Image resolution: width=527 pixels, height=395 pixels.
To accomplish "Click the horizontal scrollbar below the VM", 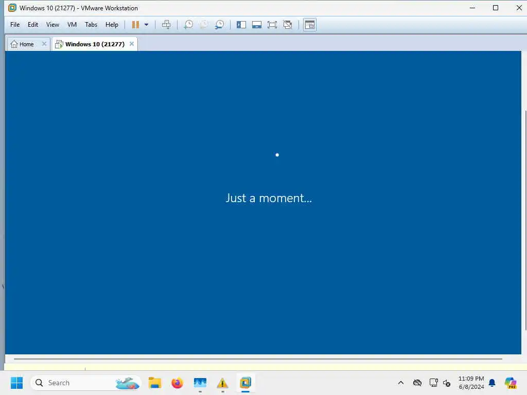I will [258, 358].
